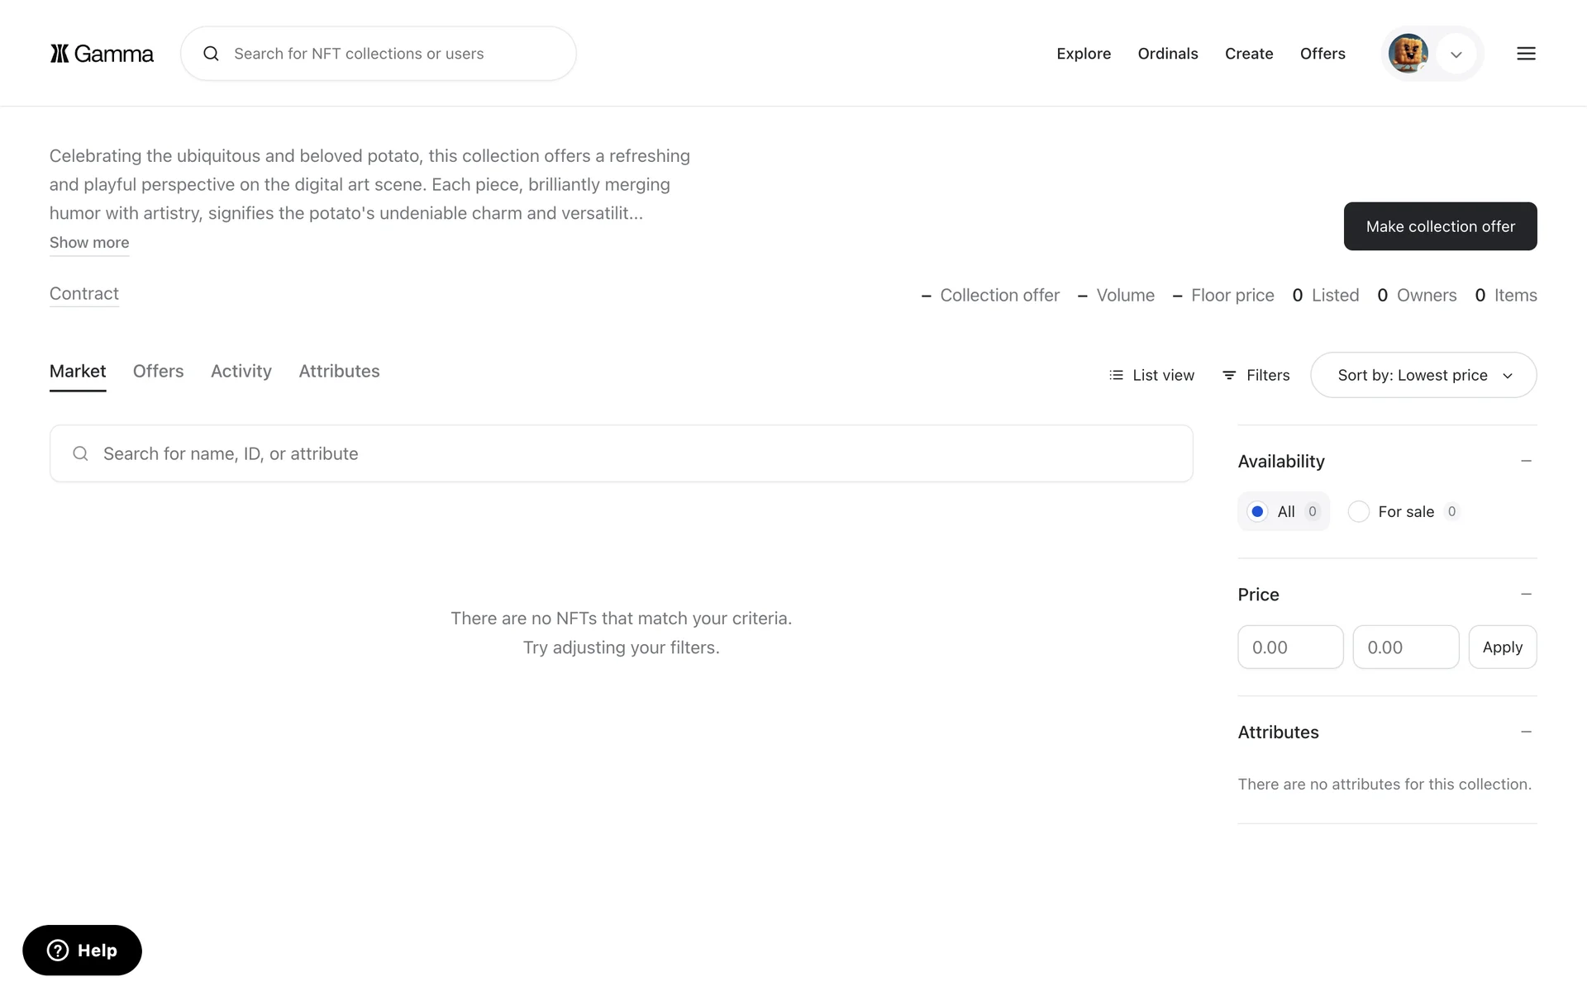Open the hamburger menu icon

point(1526,54)
